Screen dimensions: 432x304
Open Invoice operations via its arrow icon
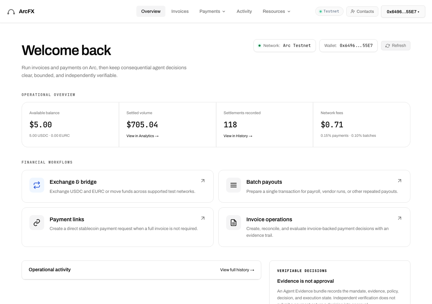coord(400,218)
